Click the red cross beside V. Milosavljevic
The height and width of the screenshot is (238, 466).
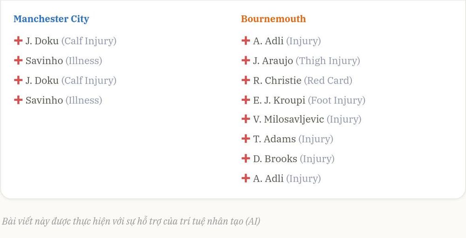(x=246, y=119)
